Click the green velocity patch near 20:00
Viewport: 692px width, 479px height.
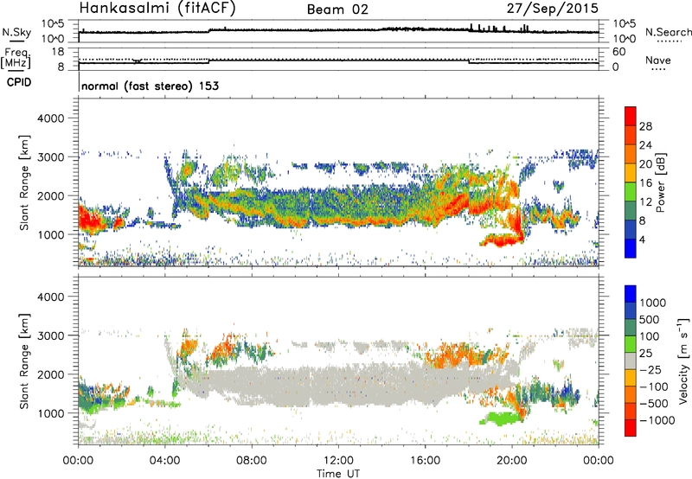click(x=501, y=418)
